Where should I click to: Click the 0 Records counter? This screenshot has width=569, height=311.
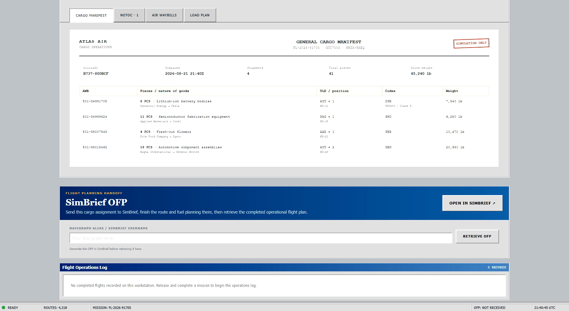click(497, 267)
